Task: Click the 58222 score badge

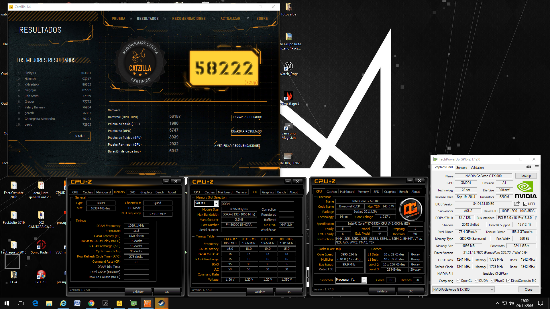Action: point(224,69)
